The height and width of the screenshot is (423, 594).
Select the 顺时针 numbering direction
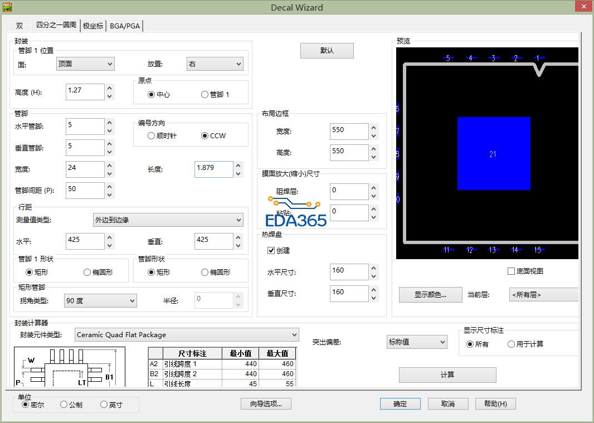[151, 136]
